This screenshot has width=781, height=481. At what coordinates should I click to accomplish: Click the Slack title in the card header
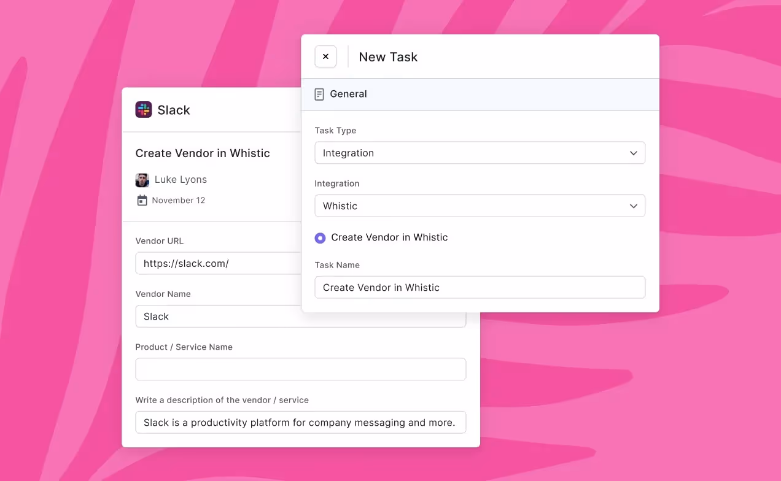[174, 110]
